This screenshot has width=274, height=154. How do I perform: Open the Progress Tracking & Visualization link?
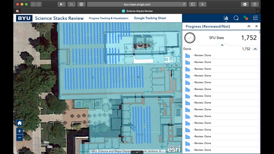pos(108,18)
